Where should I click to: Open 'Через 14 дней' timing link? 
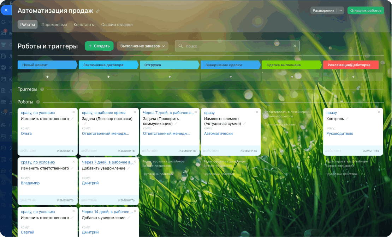coord(107,212)
